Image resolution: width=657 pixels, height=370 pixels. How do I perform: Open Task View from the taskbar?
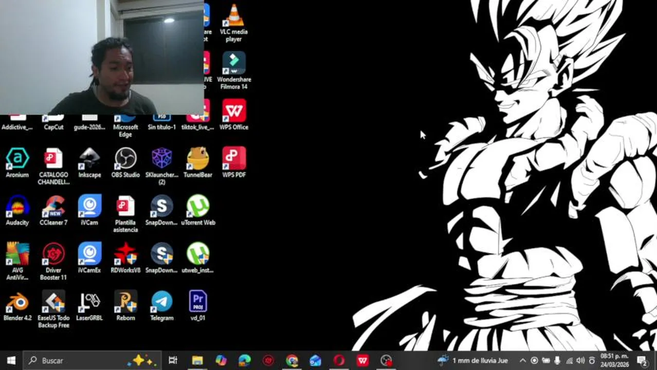[x=173, y=360]
